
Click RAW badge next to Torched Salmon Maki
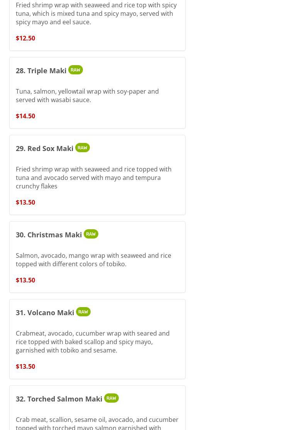coord(111,398)
